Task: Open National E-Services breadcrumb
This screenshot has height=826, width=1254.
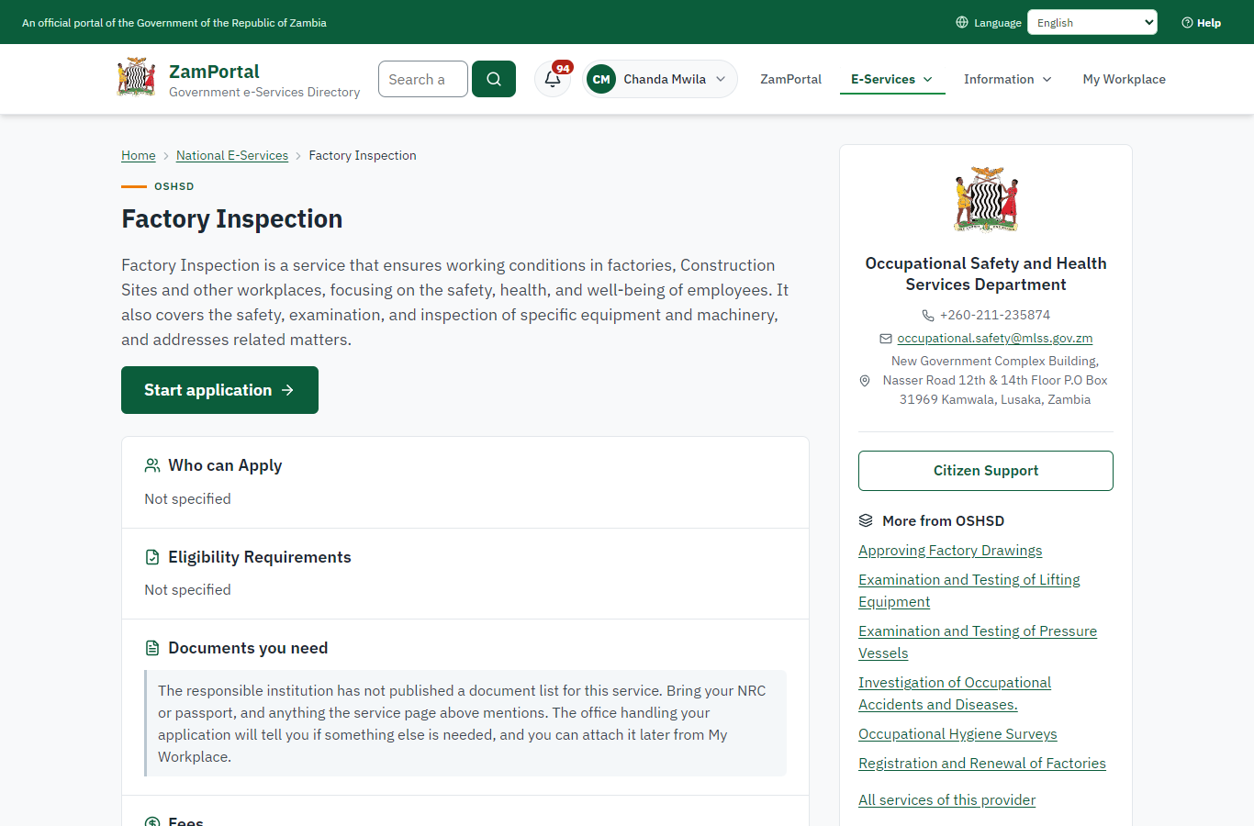Action: (x=232, y=155)
